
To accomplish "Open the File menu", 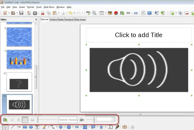I will [3, 7].
